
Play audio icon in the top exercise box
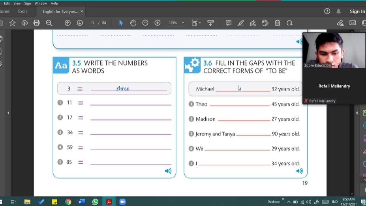click(x=299, y=42)
